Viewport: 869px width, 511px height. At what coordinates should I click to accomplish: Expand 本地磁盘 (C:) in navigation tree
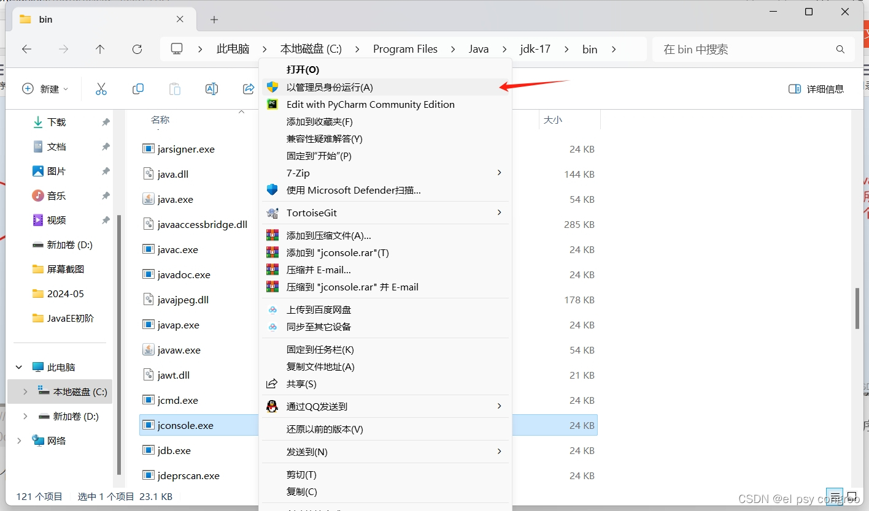[25, 392]
